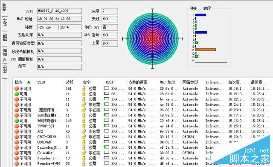Sort the list by 波段 column header
This screenshot has height=167, width=273.
coord(70,82)
